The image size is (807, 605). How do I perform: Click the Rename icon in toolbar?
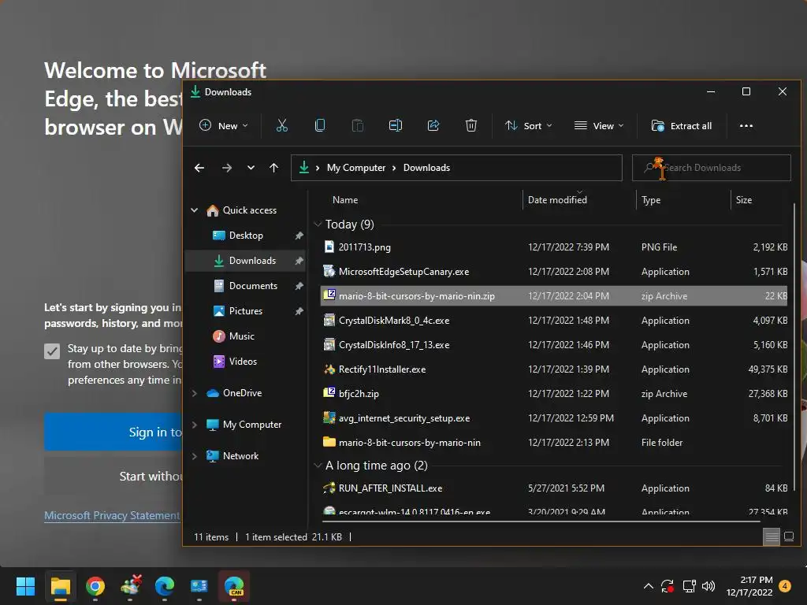point(396,125)
